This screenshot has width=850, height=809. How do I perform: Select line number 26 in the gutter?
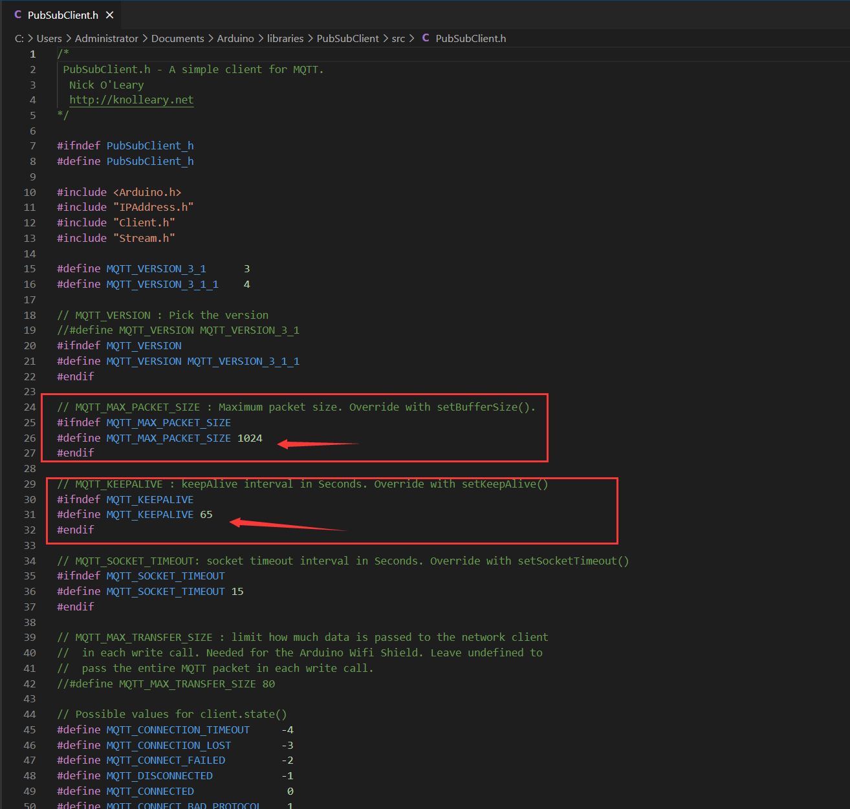click(x=30, y=438)
